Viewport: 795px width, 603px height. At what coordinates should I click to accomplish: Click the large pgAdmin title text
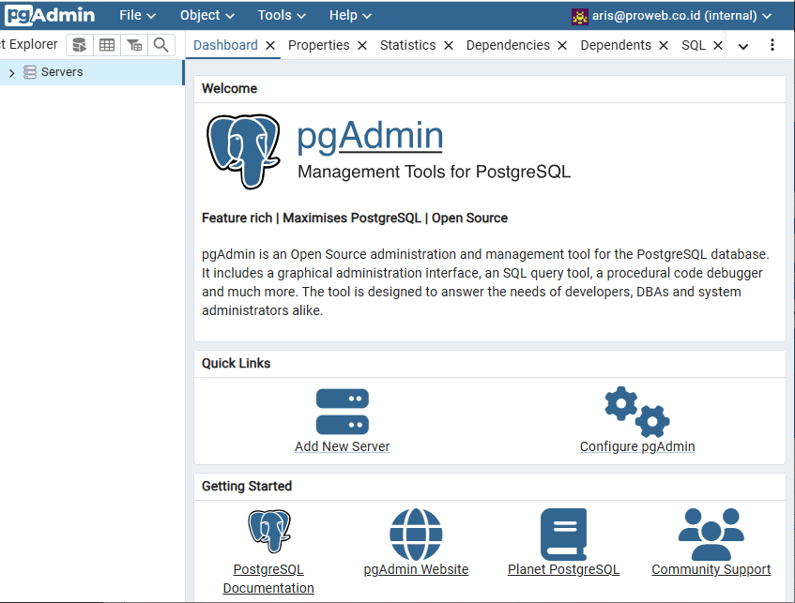370,136
